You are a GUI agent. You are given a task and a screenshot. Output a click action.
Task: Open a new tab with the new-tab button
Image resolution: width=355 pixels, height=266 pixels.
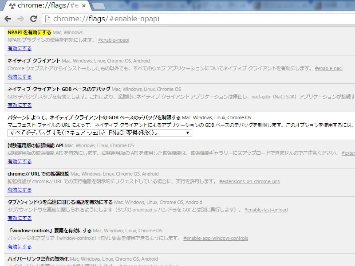(x=99, y=6)
